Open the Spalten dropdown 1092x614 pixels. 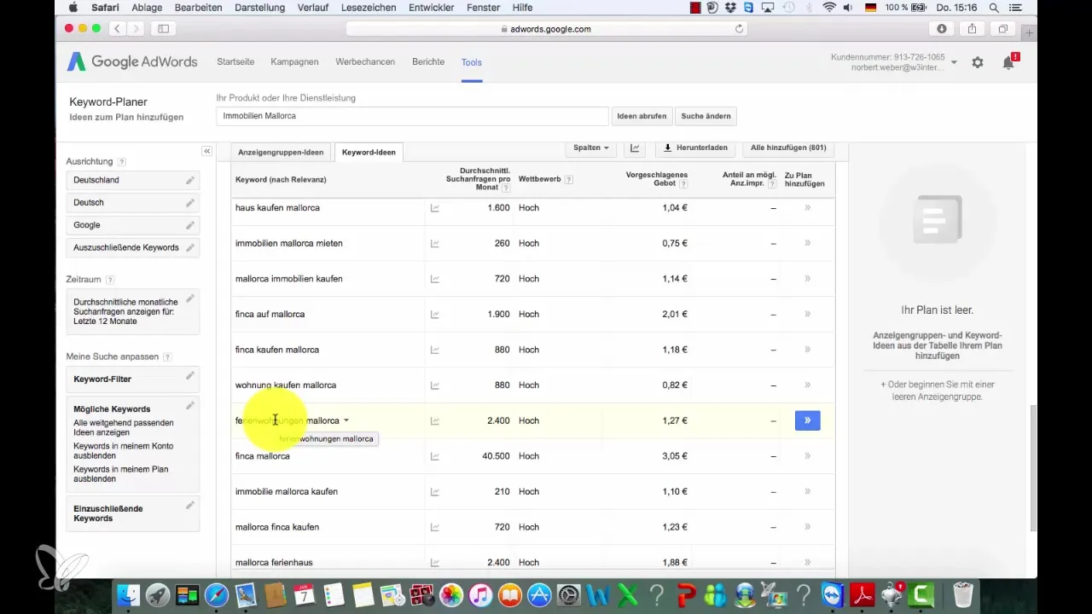click(590, 148)
